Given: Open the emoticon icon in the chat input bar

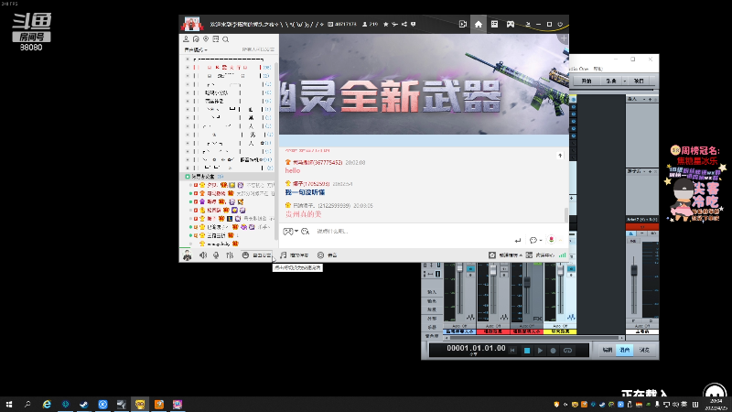Looking at the screenshot, I should coord(306,232).
